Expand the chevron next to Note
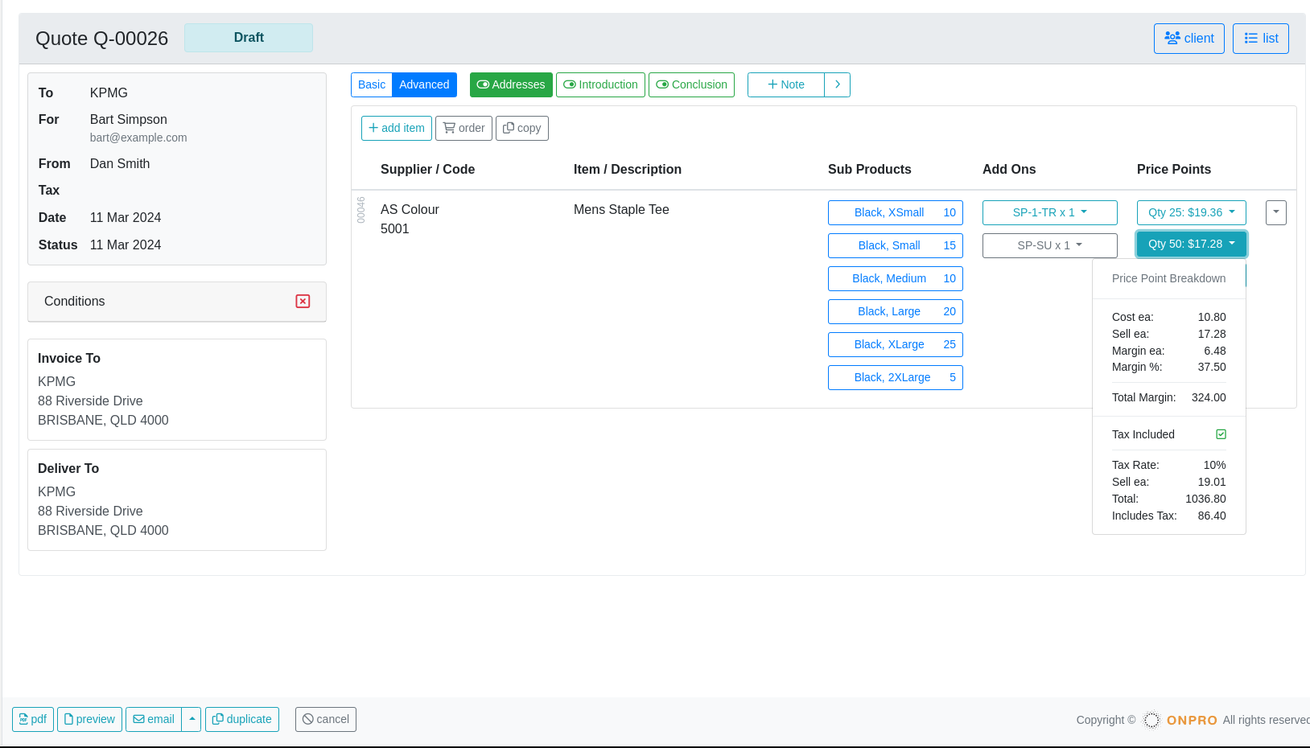This screenshot has height=748, width=1310. [837, 84]
